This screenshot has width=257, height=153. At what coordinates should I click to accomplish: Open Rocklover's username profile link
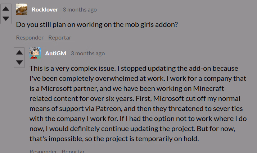45,10
